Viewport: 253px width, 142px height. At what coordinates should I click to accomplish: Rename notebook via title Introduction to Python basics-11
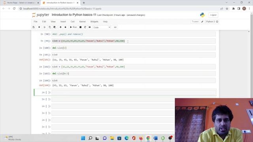click(74, 15)
